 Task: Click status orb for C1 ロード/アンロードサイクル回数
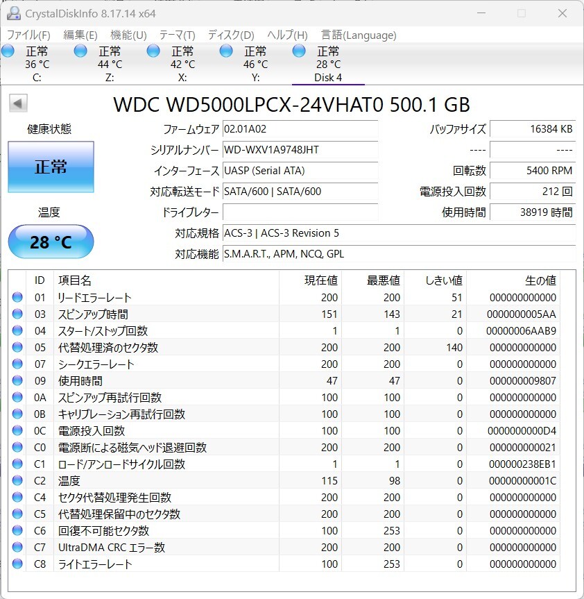click(17, 464)
